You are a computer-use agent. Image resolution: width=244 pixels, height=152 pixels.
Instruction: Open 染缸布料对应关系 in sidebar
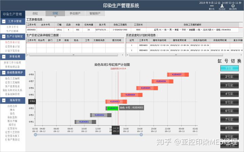tap(12, 90)
